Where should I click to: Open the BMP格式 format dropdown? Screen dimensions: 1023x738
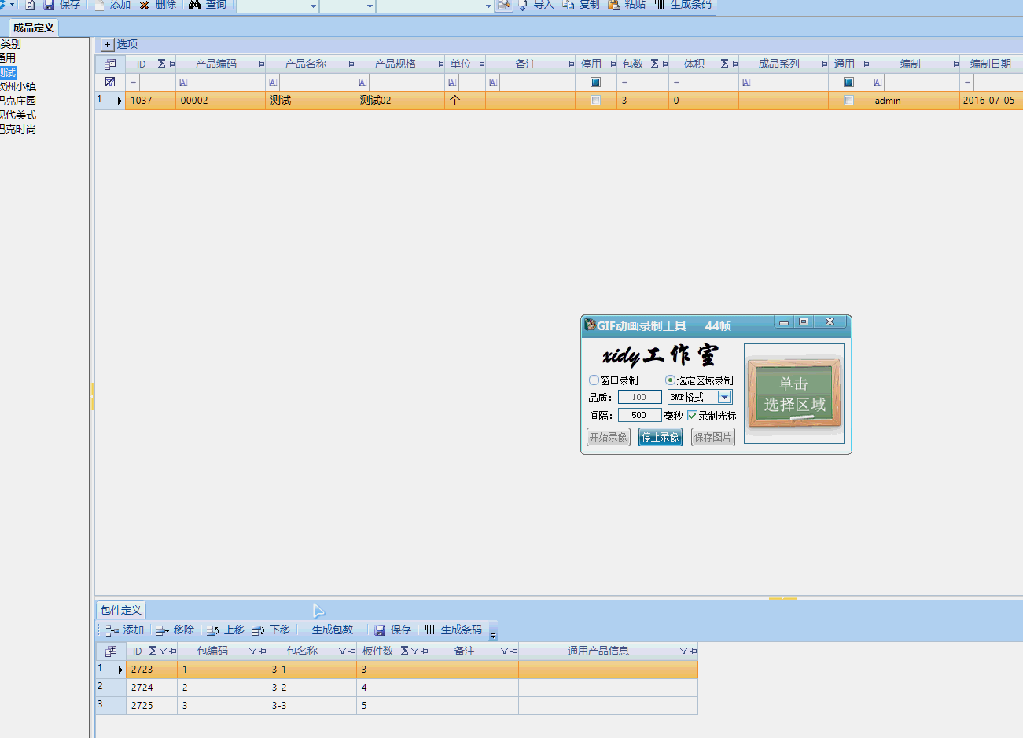[724, 398]
